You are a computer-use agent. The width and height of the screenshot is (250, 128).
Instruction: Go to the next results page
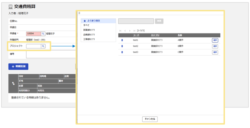point(130,31)
